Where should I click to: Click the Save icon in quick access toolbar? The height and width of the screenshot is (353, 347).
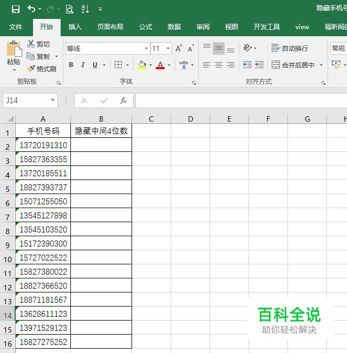16,9
